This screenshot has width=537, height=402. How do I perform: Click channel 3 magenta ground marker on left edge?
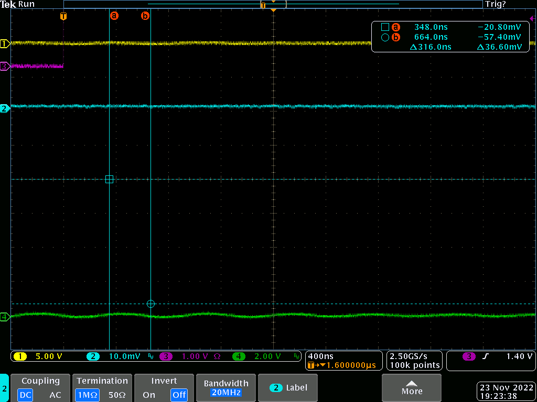click(5, 66)
